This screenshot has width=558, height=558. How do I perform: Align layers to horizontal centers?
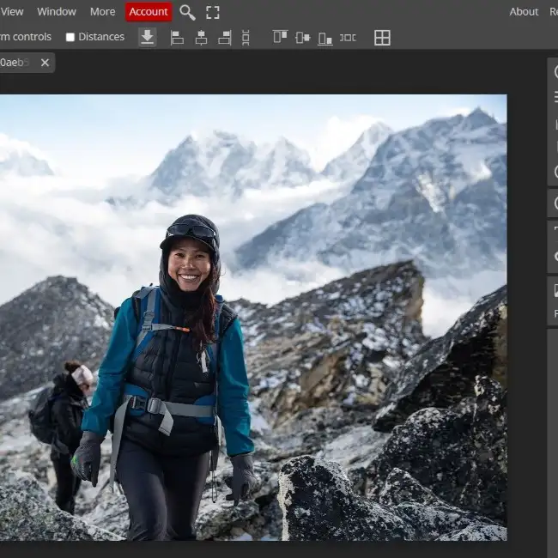201,38
